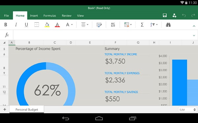The height and width of the screenshot is (123, 198).
Task: Select the AutoSum sigma icon
Action: point(142,25)
